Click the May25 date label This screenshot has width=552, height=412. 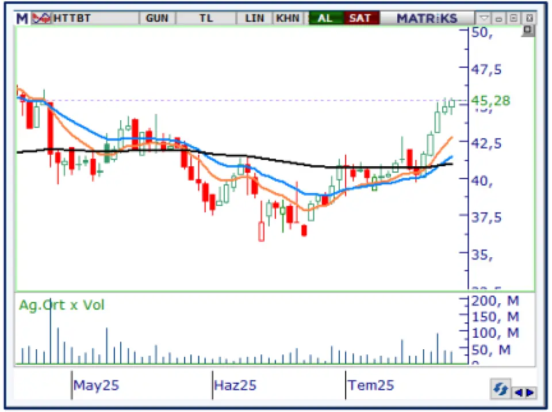96,385
